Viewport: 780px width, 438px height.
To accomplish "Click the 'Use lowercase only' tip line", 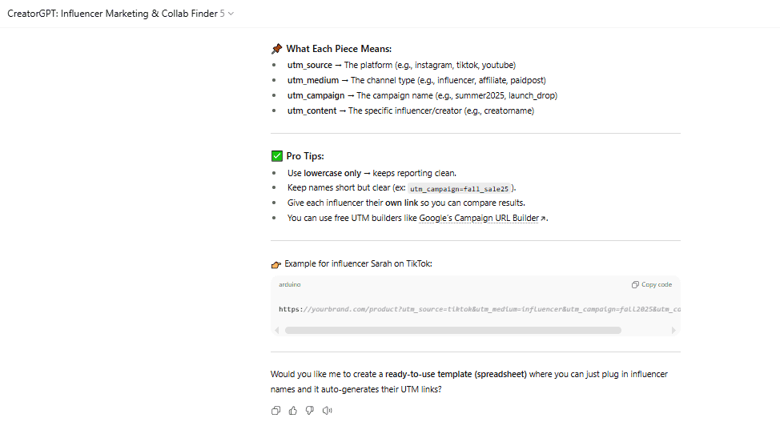I will 372,174.
